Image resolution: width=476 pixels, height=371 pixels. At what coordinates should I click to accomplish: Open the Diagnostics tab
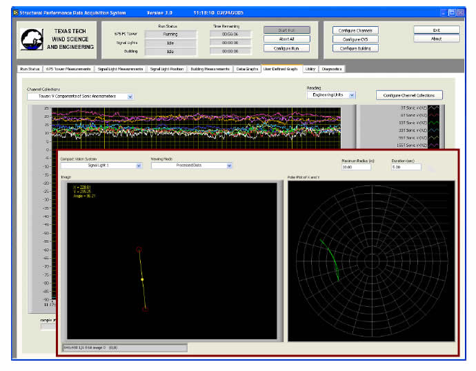pyautogui.click(x=332, y=69)
